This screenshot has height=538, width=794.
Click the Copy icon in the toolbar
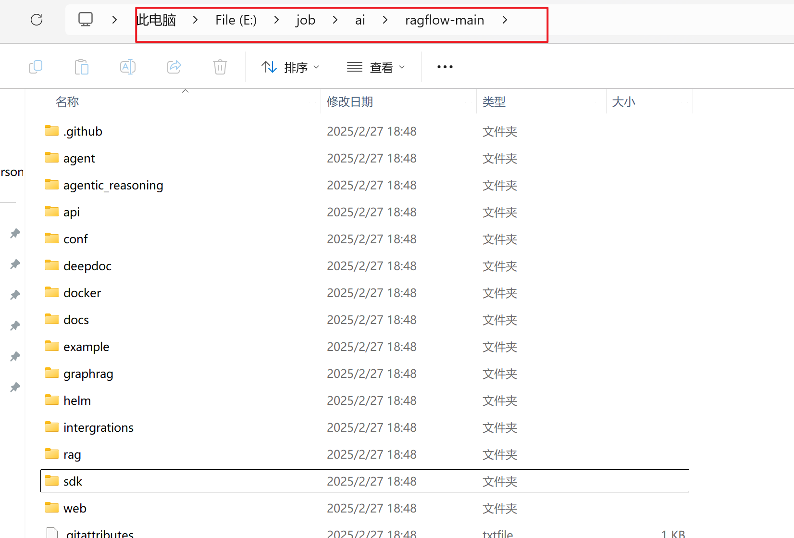tap(36, 67)
